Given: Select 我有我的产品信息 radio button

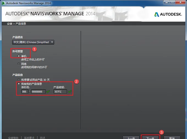Looking at the screenshot, I should click(x=19, y=84).
